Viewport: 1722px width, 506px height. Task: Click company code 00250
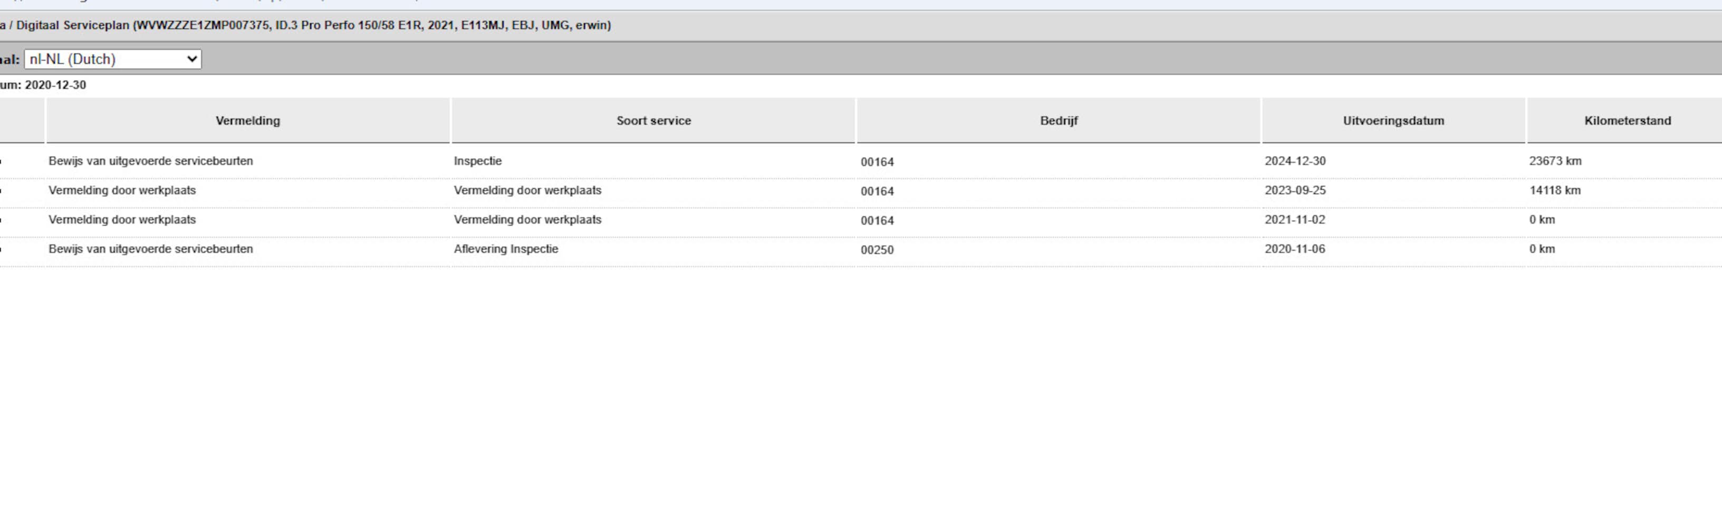click(877, 250)
